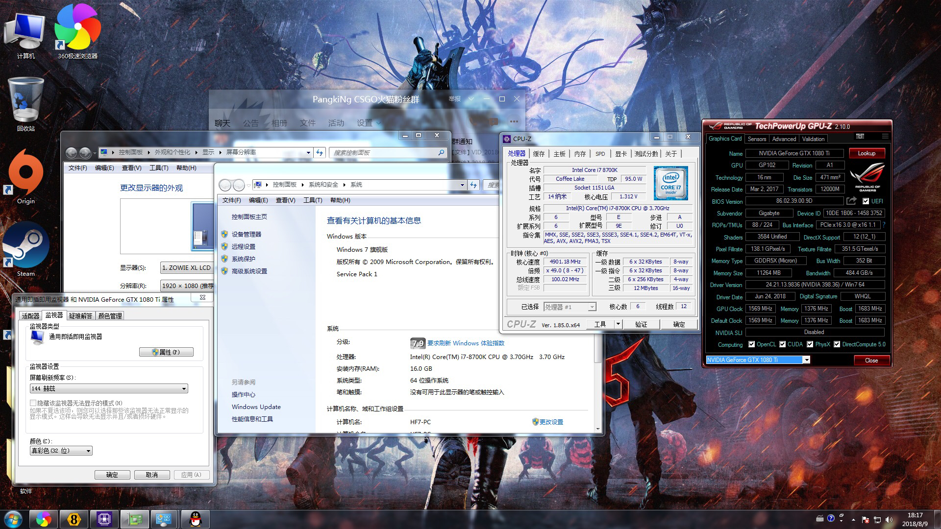The height and width of the screenshot is (529, 941).
Task: Switch to the Sensors tab in GPU-Z
Action: point(757,139)
